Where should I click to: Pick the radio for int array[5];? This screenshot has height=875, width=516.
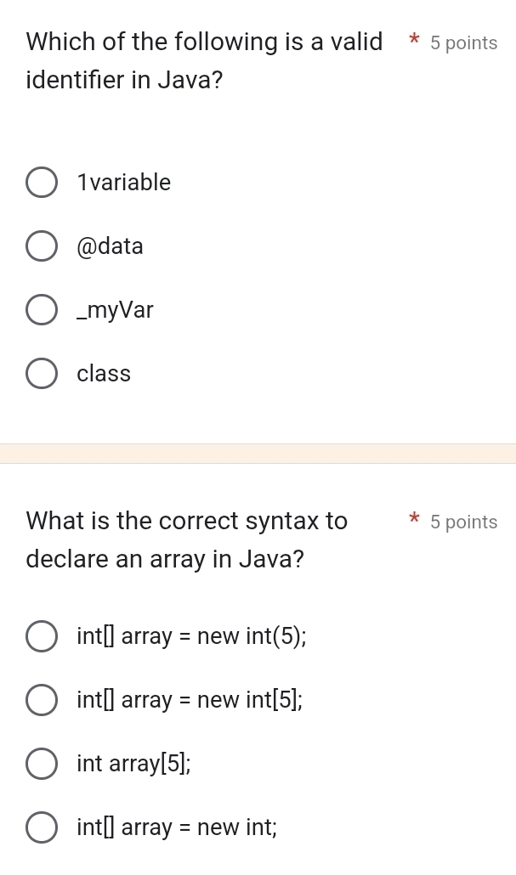tap(42, 764)
